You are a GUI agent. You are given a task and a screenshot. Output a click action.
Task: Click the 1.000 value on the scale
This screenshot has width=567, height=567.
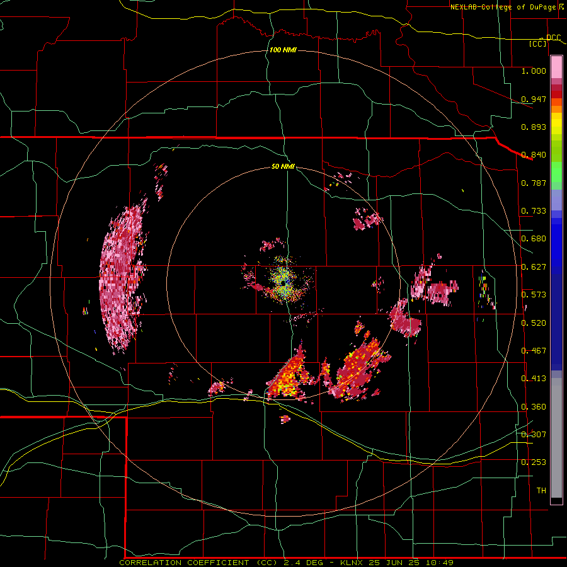click(534, 71)
